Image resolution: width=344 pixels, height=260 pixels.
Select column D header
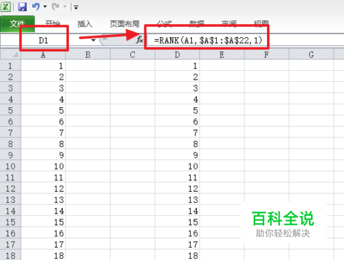pos(178,54)
